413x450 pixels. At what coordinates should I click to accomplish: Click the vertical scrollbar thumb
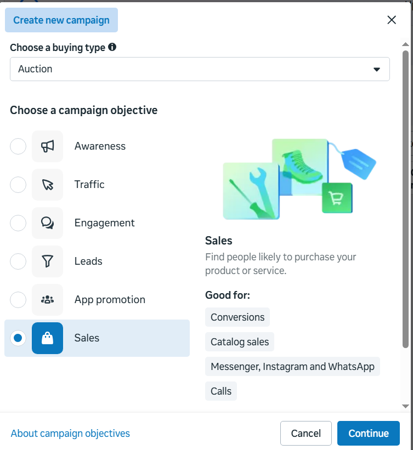[x=405, y=199]
